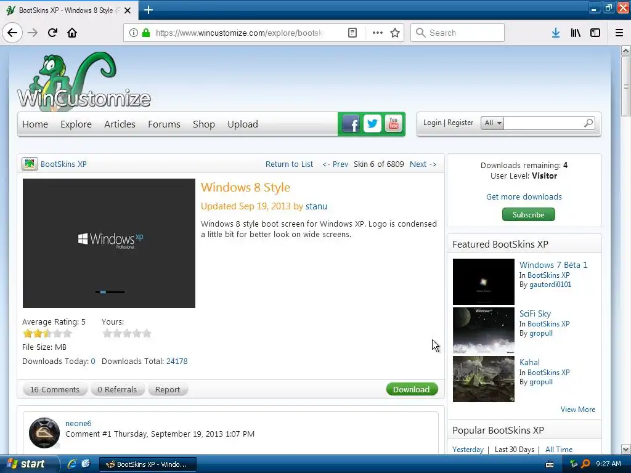Rate skin using the Yours stars
This screenshot has width=631, height=473.
point(127,333)
